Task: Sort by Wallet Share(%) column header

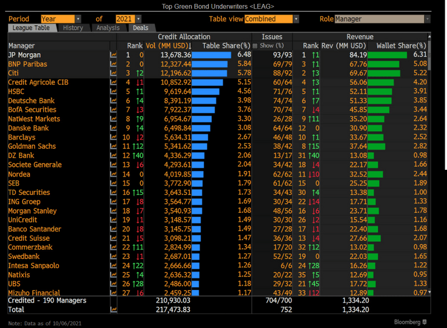Action: click(401, 46)
